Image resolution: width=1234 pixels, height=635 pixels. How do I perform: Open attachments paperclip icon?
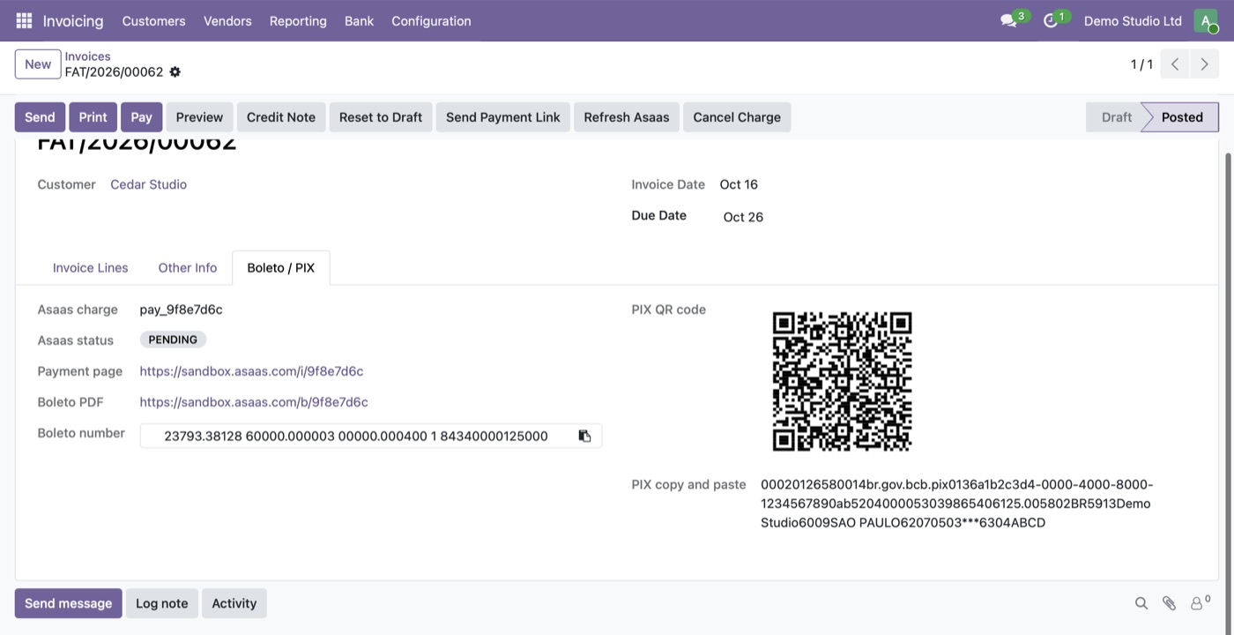click(x=1169, y=603)
